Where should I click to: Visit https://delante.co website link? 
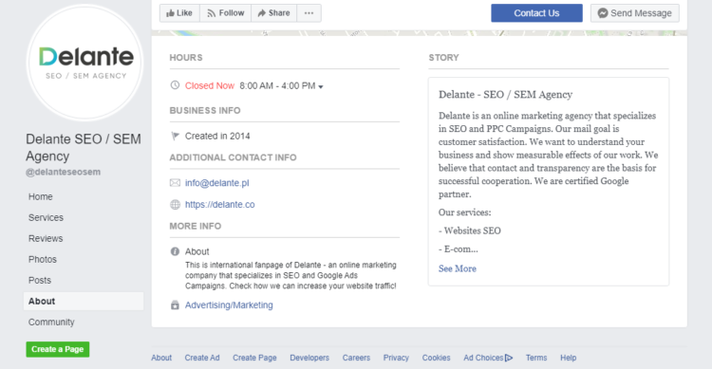(220, 205)
